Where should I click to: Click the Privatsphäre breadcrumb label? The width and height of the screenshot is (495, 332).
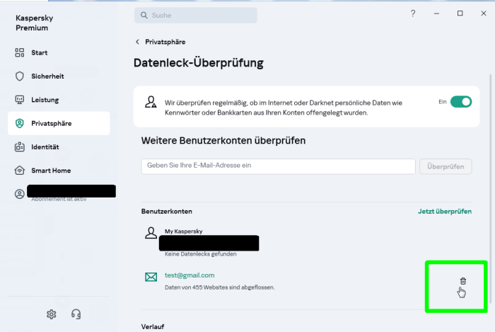pos(165,42)
